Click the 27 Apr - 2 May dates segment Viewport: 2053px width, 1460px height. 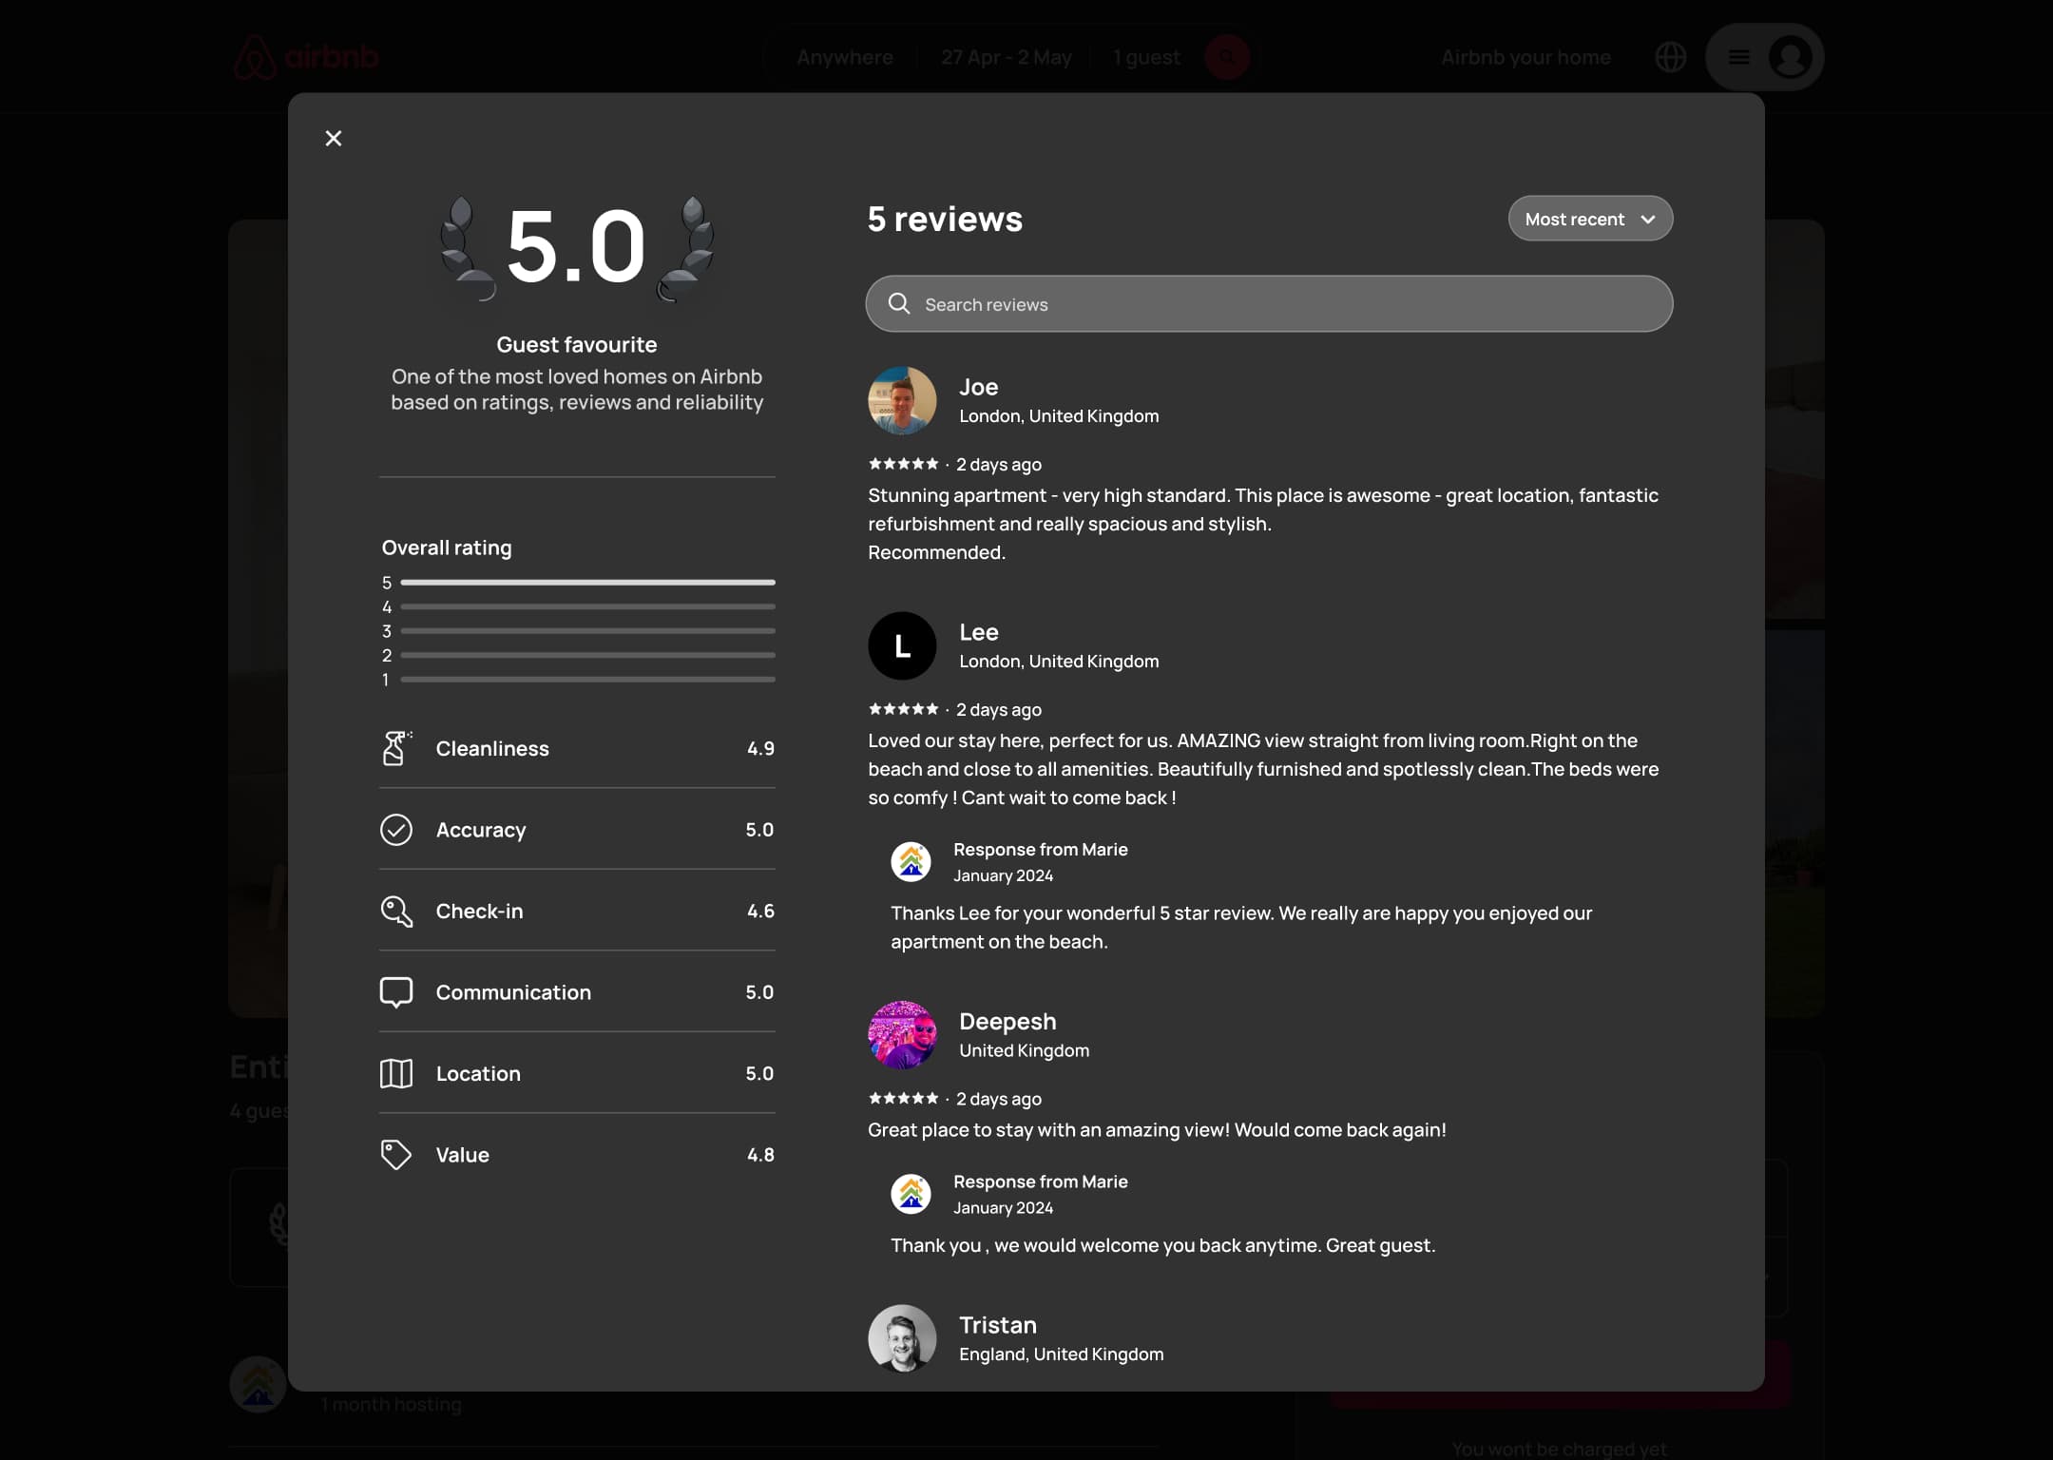(x=1006, y=57)
